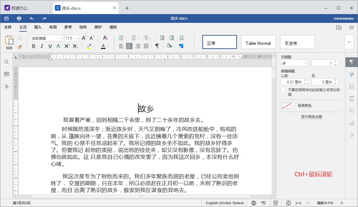This screenshot has width=358, height=207.
Task: Enable the 不要在相同样式的段落之间添加间隔 checkbox
Action: click(283, 90)
